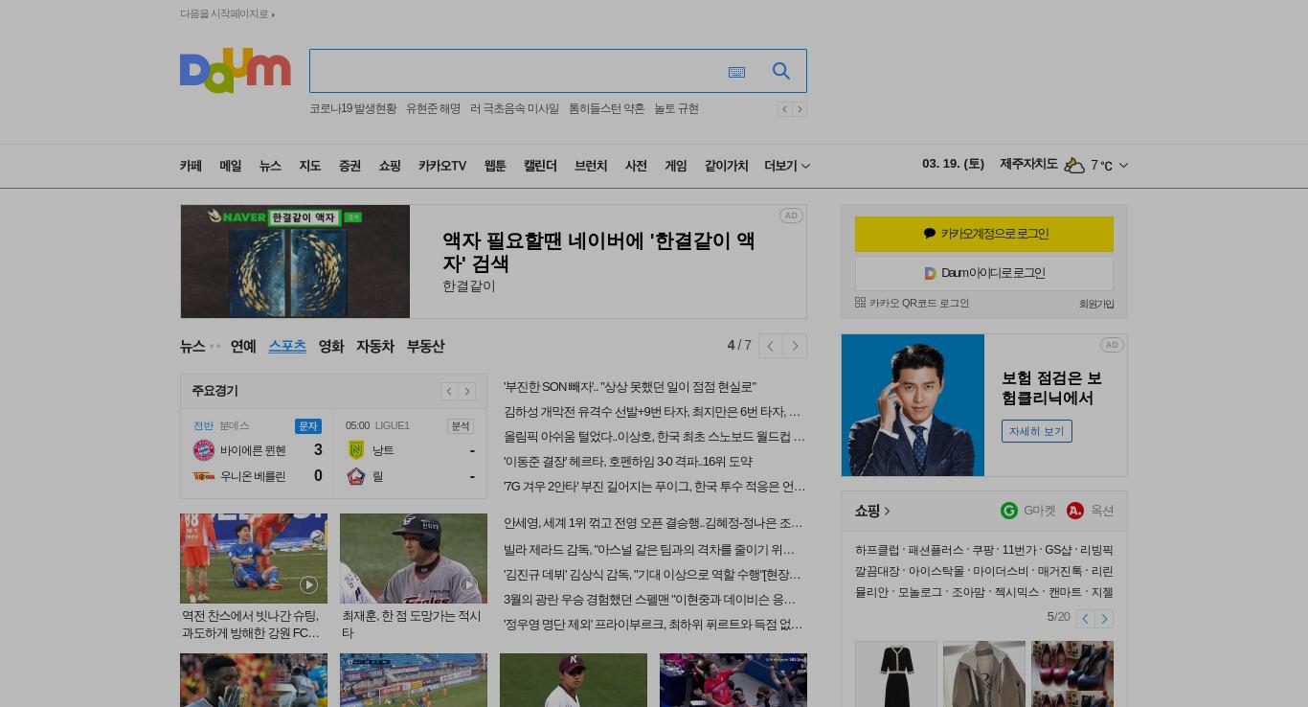Play the 최재훈 baseball video thumbnail

click(414, 559)
